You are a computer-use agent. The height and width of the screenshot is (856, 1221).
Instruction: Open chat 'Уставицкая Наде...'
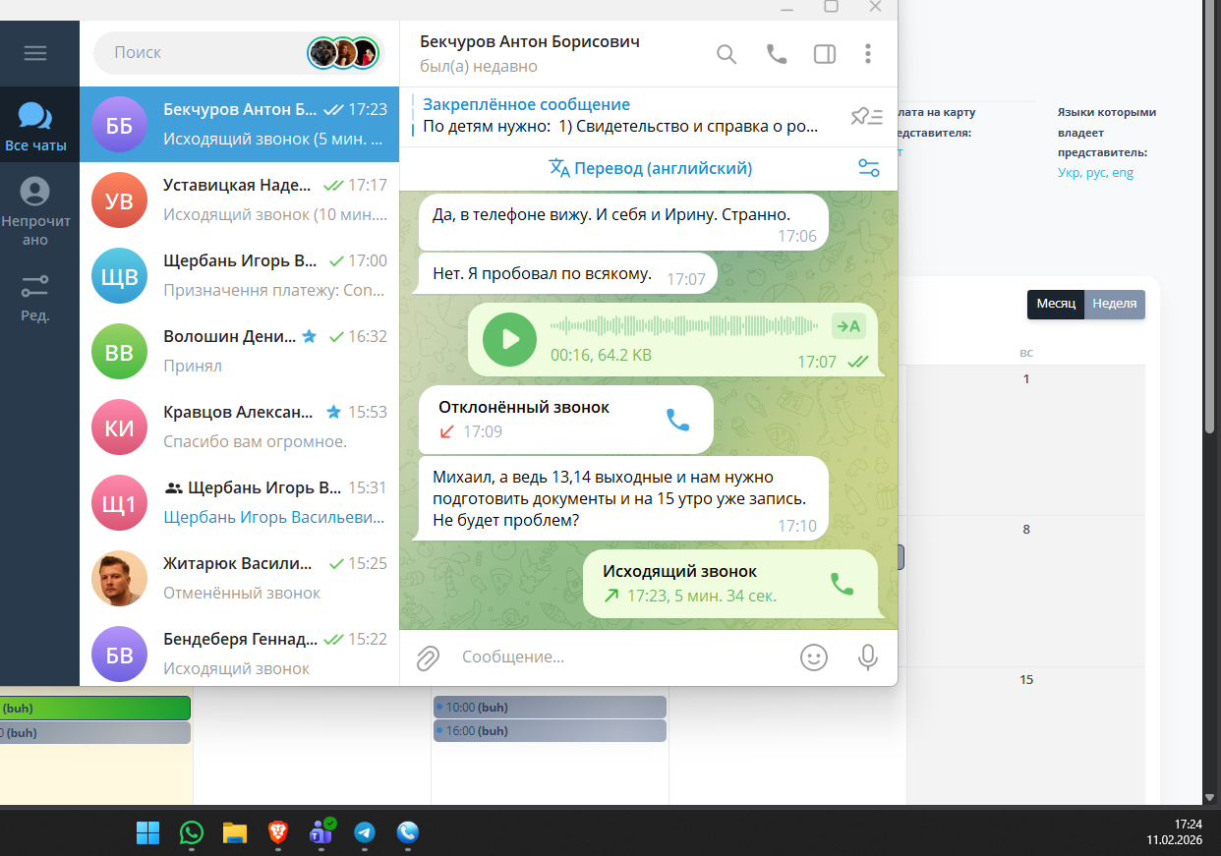pos(239,200)
